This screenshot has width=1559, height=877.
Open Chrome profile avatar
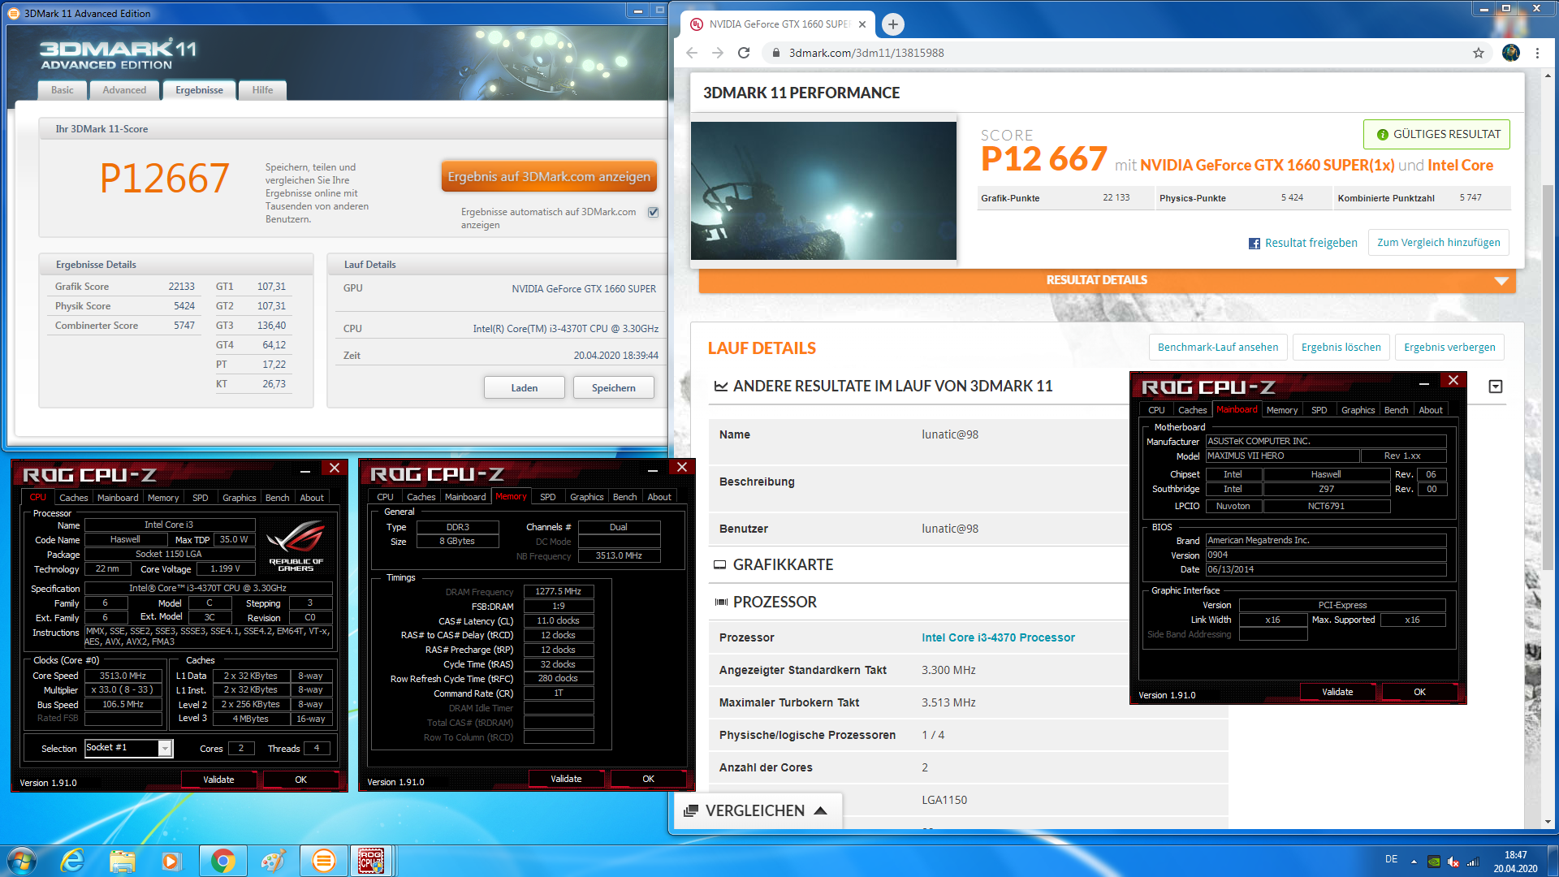click(1511, 53)
